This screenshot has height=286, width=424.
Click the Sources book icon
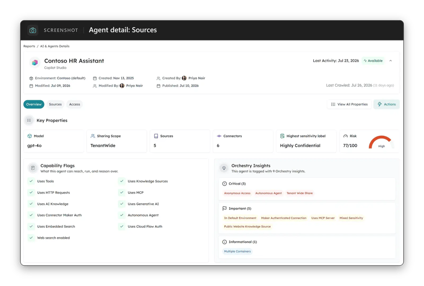156,136
